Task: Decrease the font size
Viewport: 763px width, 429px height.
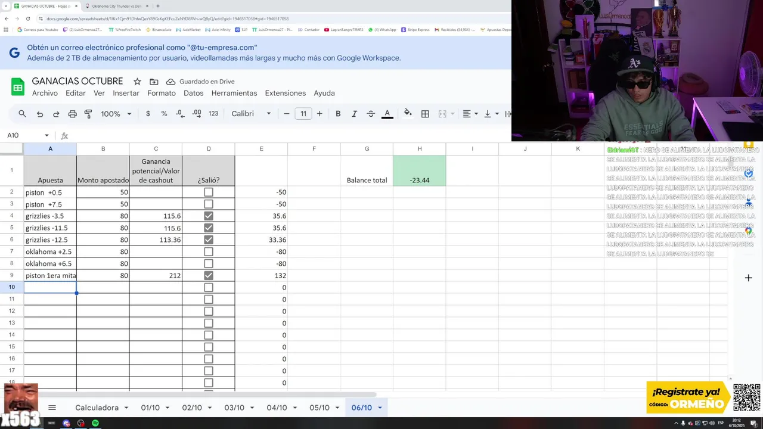Action: click(287, 114)
